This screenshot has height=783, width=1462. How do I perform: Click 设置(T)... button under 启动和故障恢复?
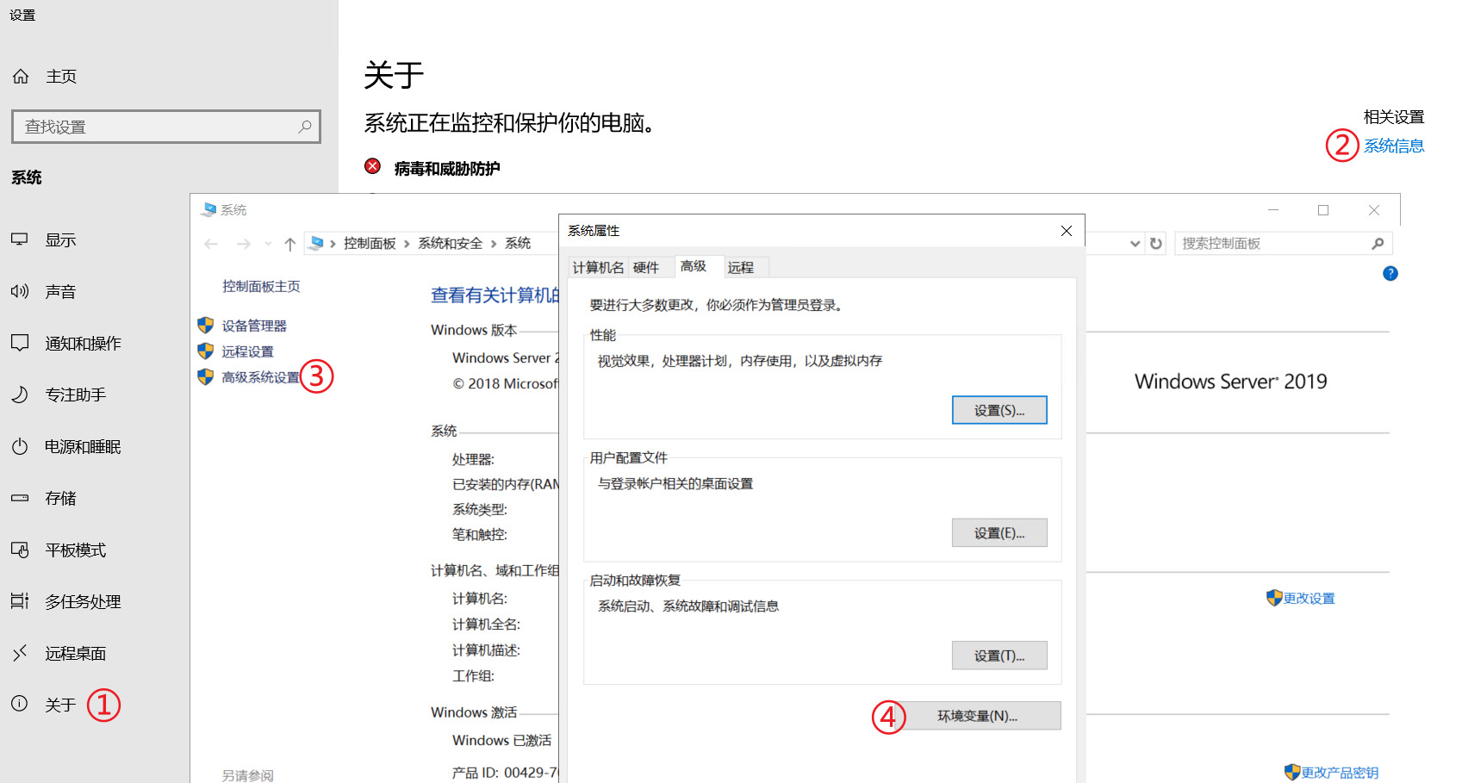pyautogui.click(x=999, y=656)
